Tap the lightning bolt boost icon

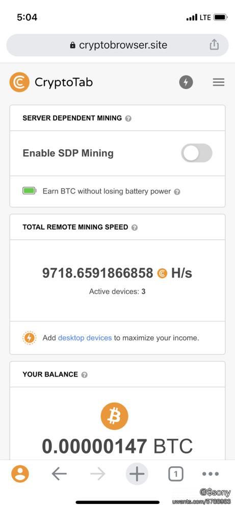click(x=186, y=82)
